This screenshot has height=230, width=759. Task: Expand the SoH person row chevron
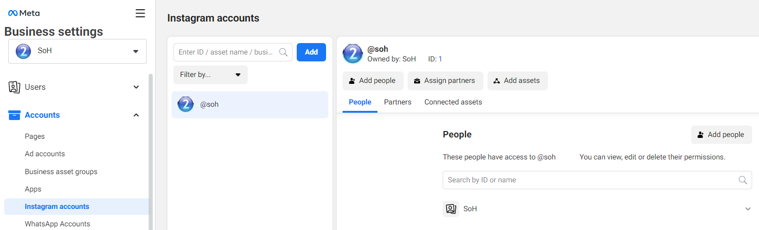click(748, 209)
